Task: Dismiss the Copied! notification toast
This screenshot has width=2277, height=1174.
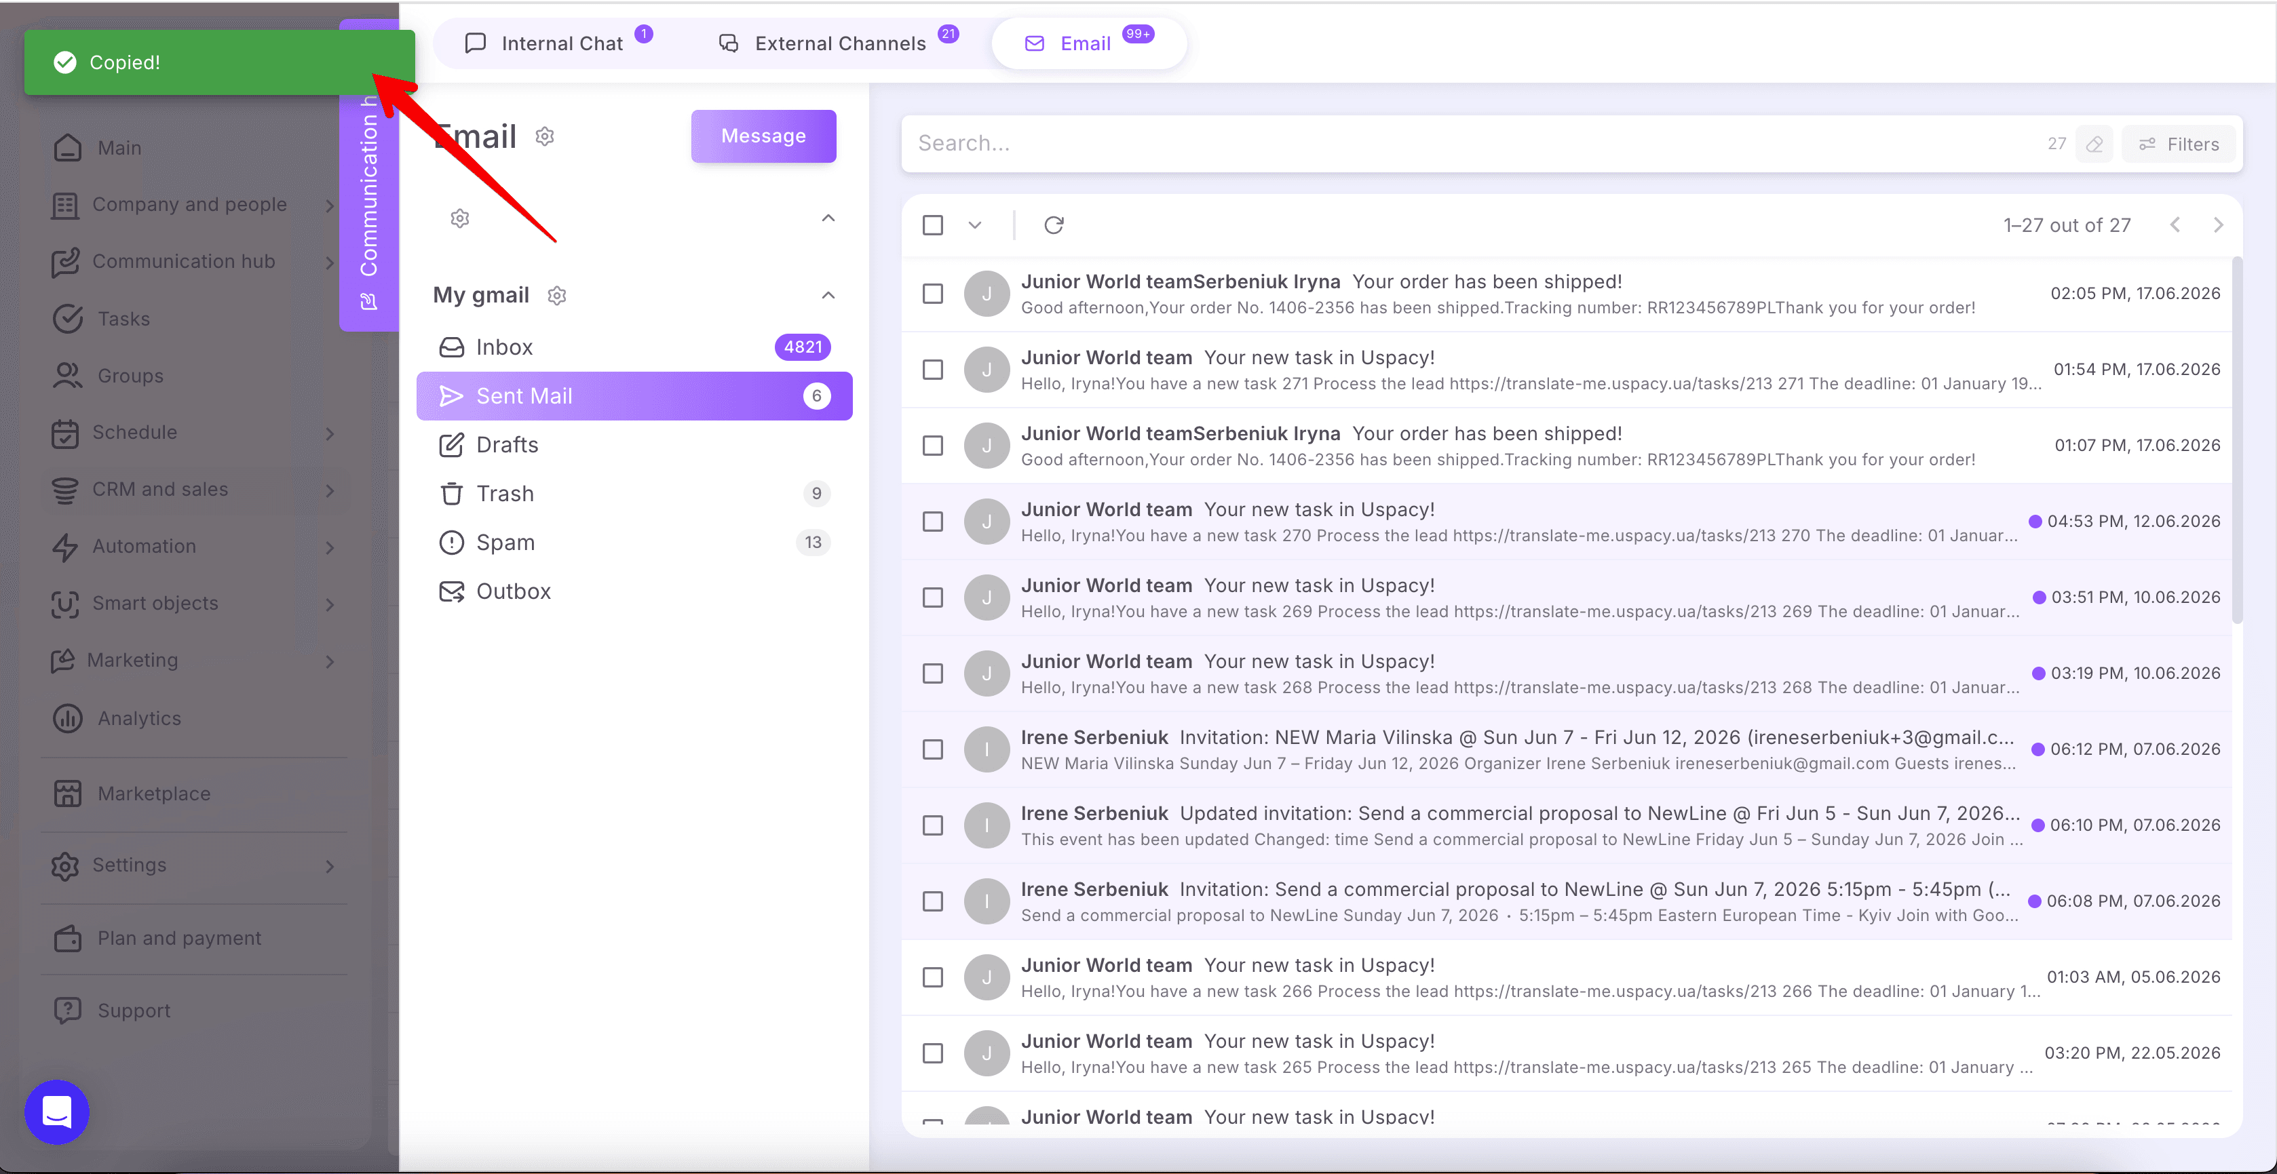Action: [219, 62]
